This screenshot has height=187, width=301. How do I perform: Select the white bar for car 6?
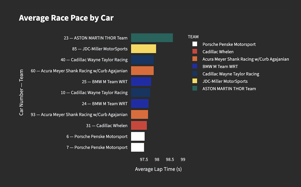(x=138, y=136)
